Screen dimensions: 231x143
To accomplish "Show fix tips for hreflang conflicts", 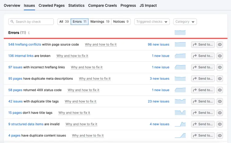I will click(x=101, y=44).
